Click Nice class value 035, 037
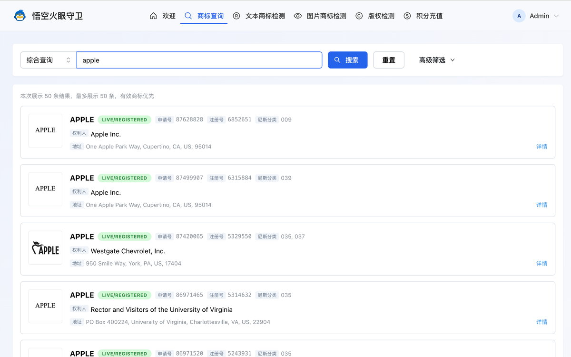The image size is (571, 357). (293, 237)
